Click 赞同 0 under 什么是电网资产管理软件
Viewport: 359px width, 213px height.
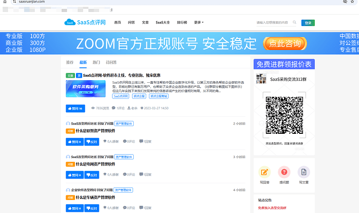click(74, 175)
